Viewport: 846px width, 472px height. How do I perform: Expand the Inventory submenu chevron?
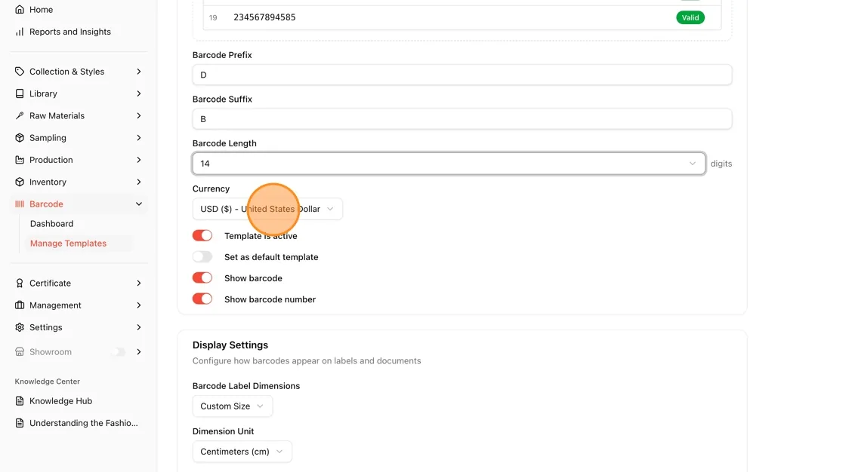point(139,182)
